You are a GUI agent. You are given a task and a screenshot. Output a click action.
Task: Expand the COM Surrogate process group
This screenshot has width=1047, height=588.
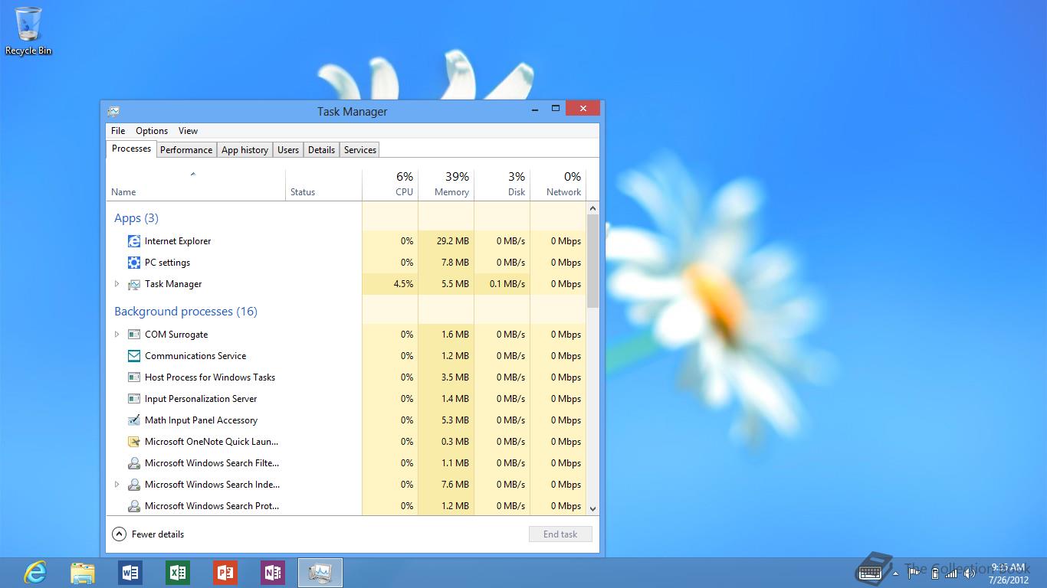(x=117, y=335)
